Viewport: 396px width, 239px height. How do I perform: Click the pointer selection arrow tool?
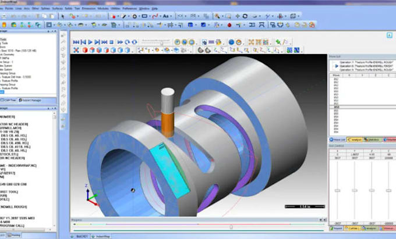63,16
